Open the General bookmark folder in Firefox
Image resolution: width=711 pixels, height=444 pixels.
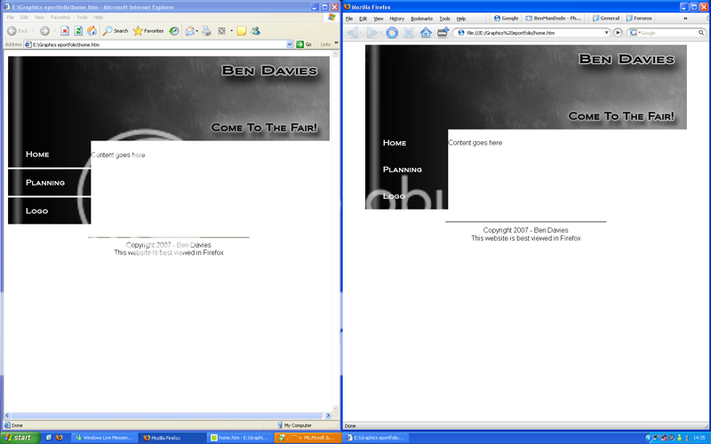click(x=606, y=18)
